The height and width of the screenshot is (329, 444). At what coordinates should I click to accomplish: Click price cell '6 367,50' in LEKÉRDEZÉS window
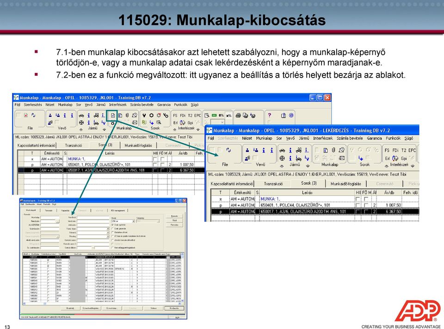click(x=389, y=211)
